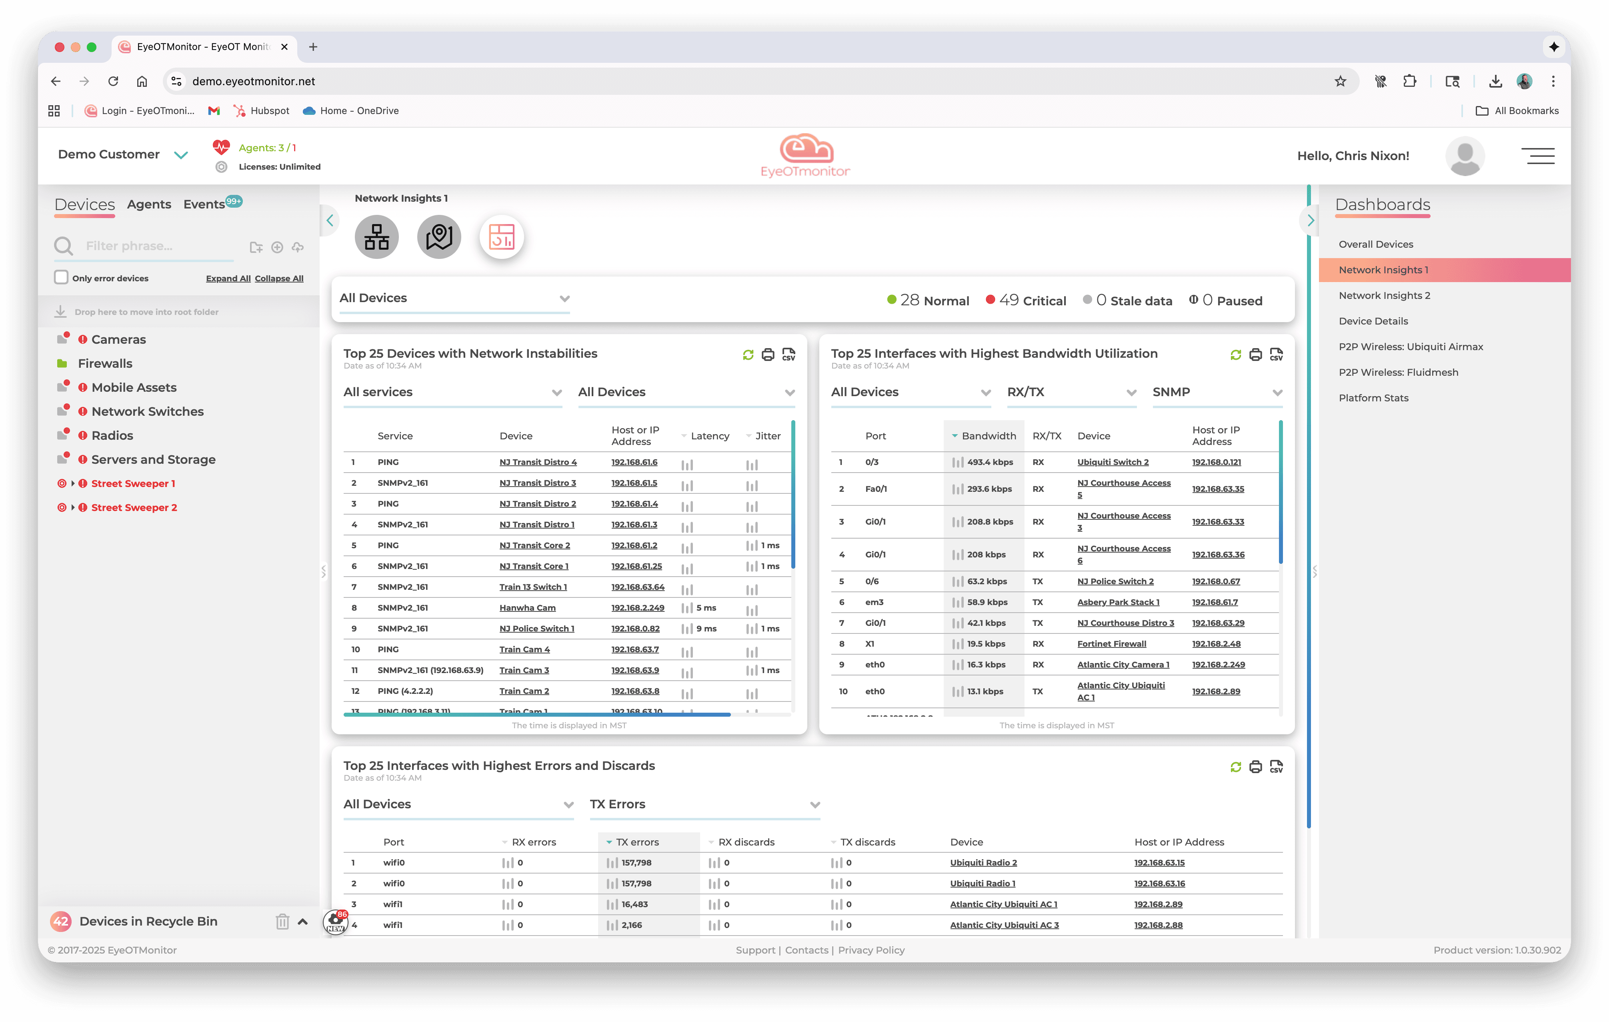The width and height of the screenshot is (1609, 1022).
Task: Expand the Street Sweeper 1 tree item
Action: point(73,483)
